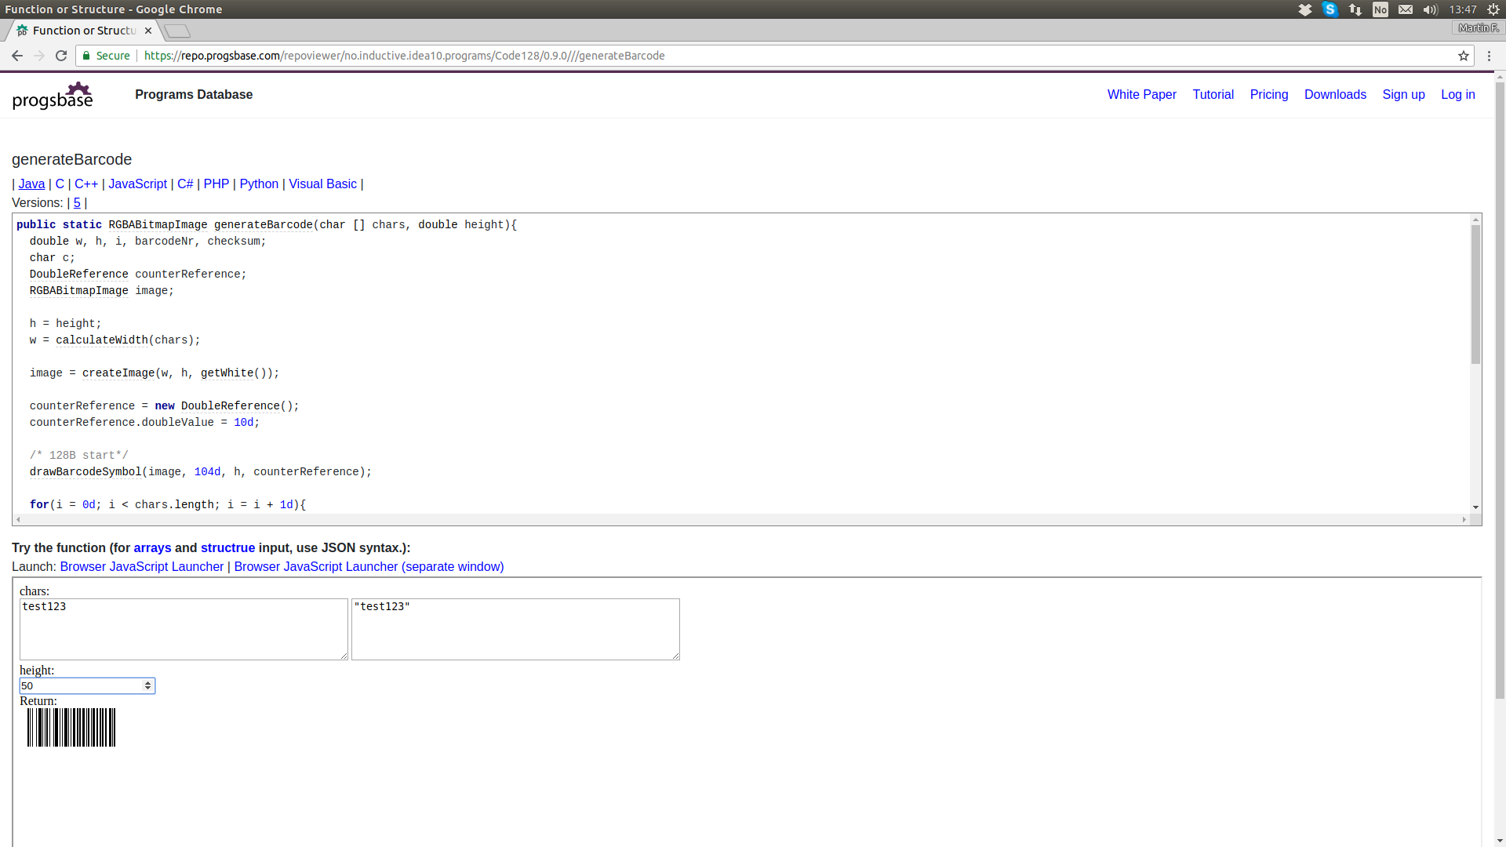Viewport: 1506px width, 847px height.
Task: Click the Programs Database heading
Action: (x=194, y=95)
